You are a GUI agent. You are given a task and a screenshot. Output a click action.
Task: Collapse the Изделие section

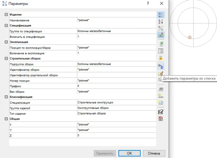(x=6, y=15)
